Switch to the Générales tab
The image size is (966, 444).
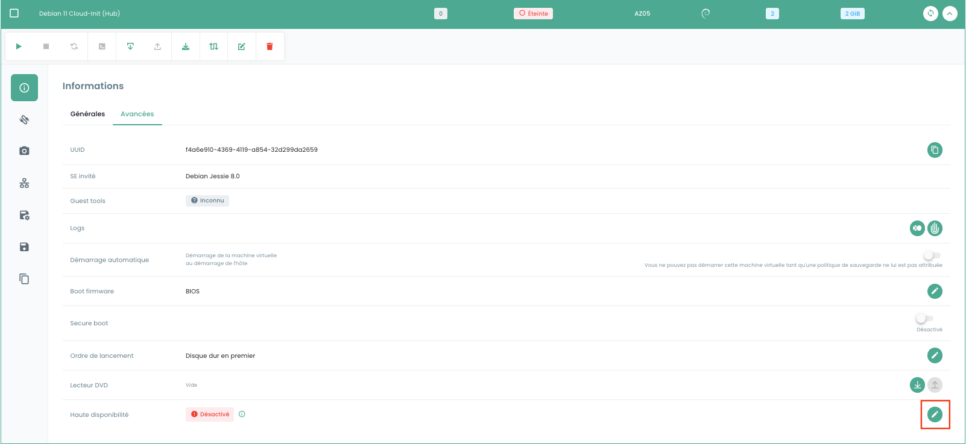pos(87,114)
